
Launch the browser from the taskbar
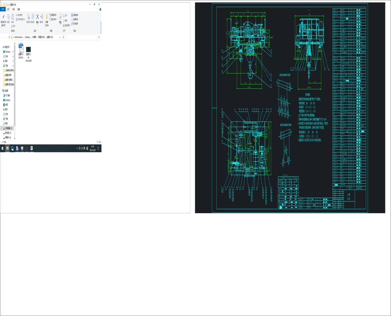click(12, 148)
